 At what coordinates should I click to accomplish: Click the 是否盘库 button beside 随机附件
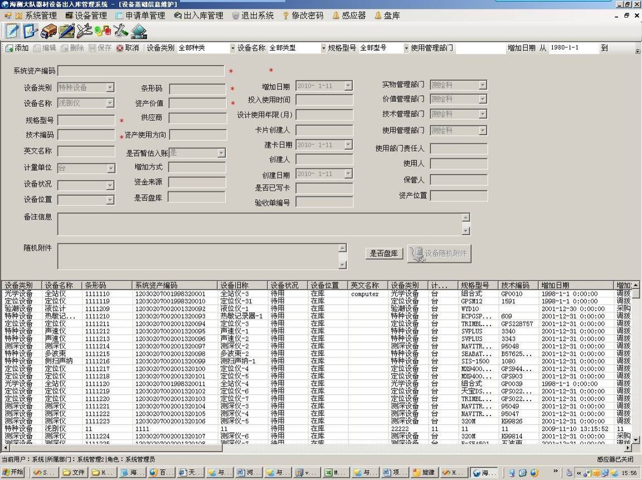(x=385, y=254)
